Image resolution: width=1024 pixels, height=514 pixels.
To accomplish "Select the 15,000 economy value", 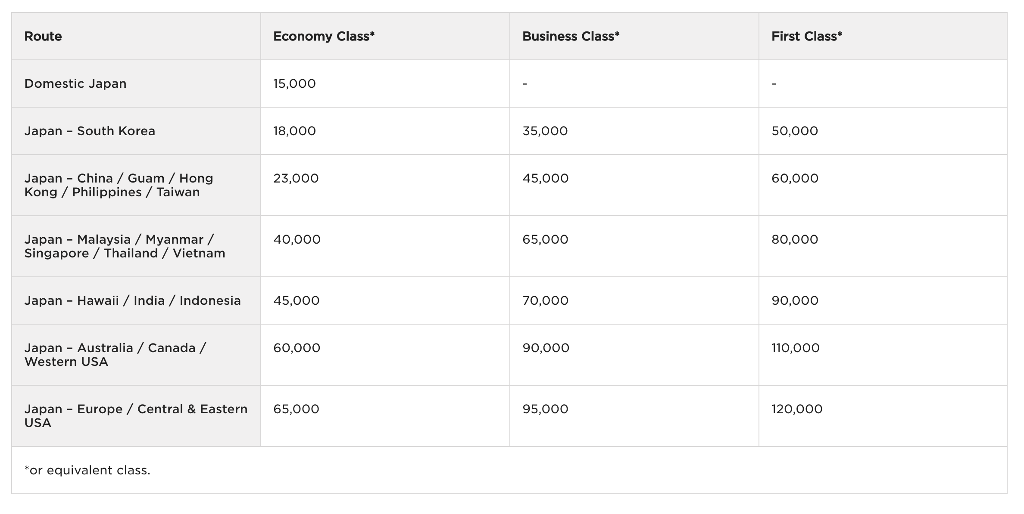I will [x=294, y=84].
